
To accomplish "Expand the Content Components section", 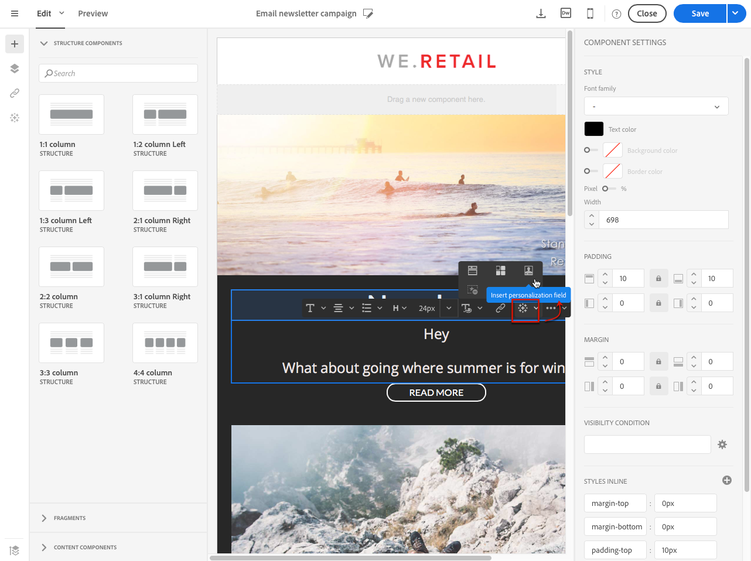I will point(84,548).
